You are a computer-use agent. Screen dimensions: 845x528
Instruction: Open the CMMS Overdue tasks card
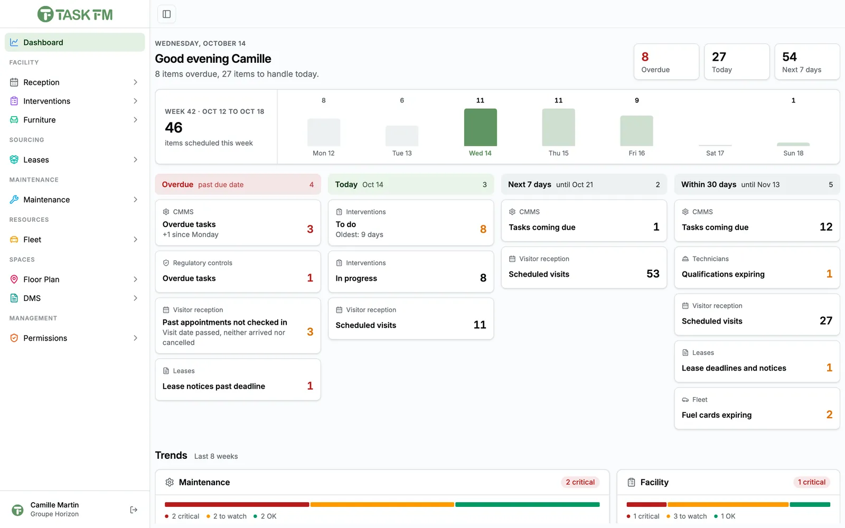(x=238, y=223)
